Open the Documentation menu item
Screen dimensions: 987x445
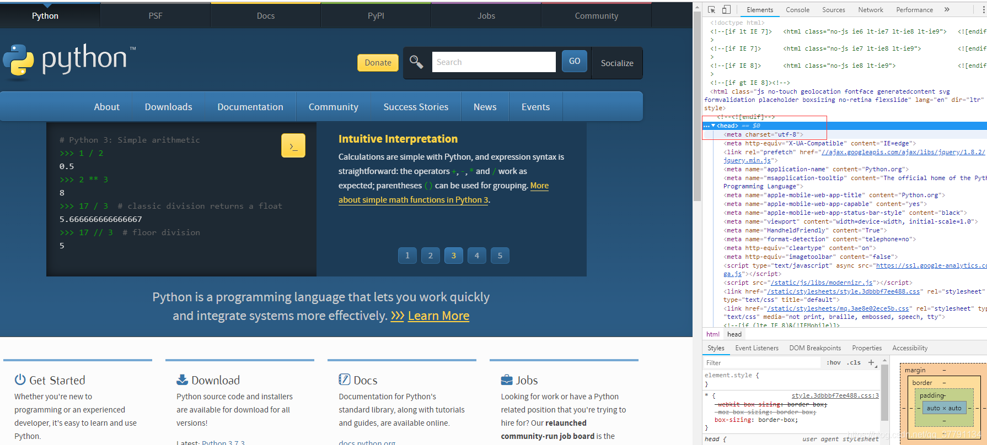[250, 107]
